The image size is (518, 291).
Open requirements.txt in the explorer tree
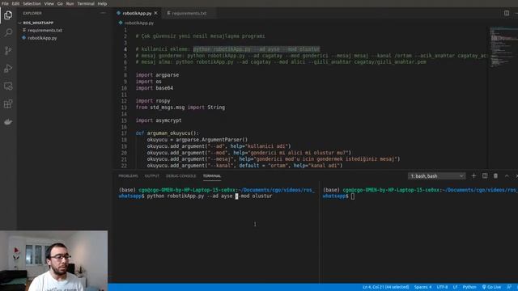coord(45,31)
